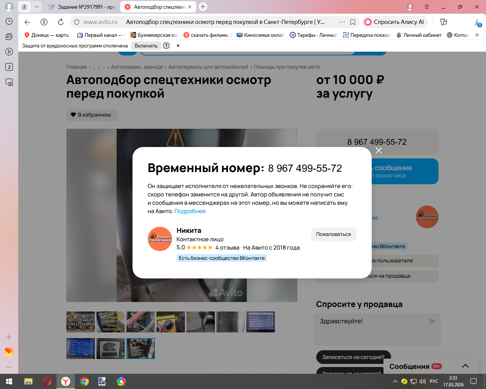Close the Avito tab

pos(190,7)
